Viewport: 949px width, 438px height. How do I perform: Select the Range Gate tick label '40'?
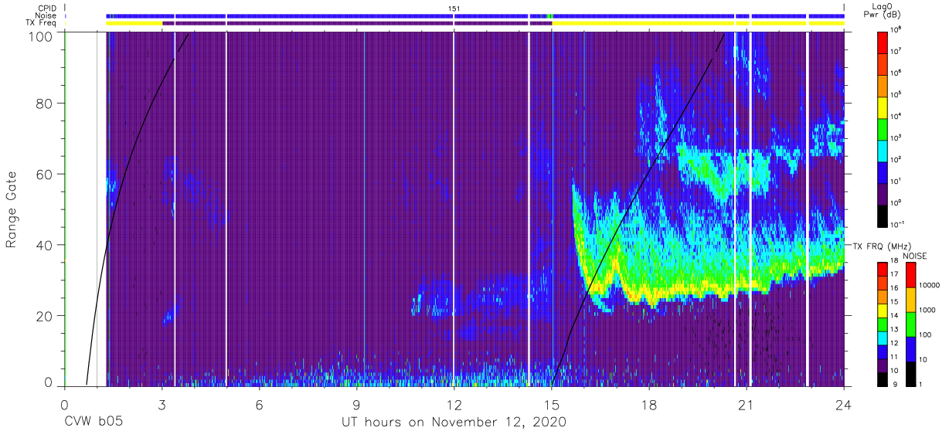pos(45,245)
